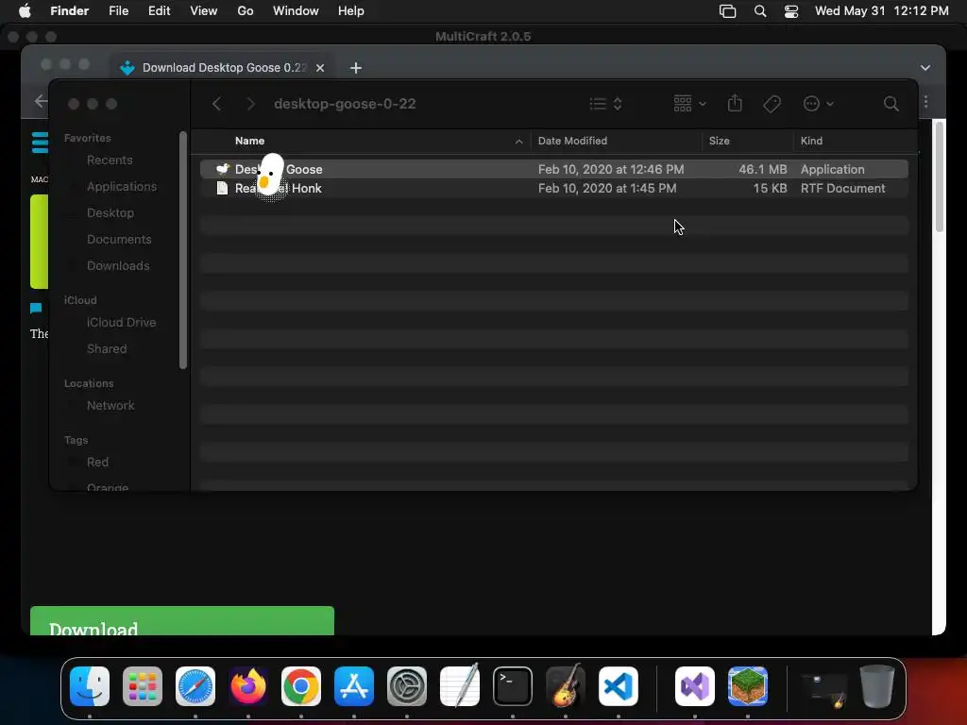Open Visual Studio purple dock icon
Image resolution: width=967 pixels, height=725 pixels.
(x=695, y=686)
